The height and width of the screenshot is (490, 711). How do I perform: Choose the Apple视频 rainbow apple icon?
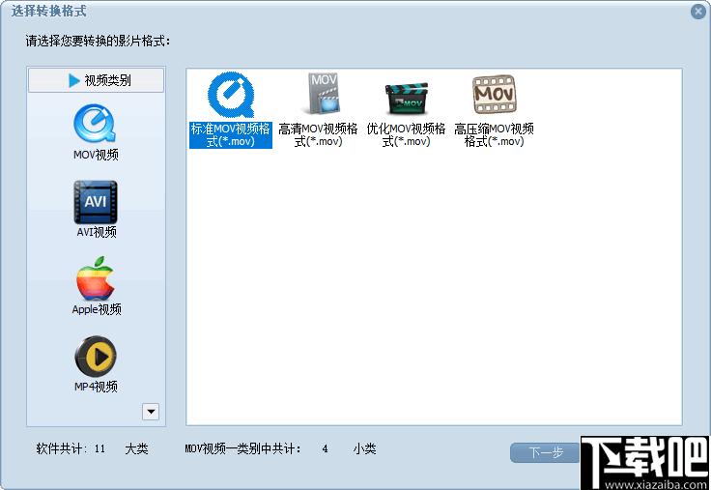96,278
